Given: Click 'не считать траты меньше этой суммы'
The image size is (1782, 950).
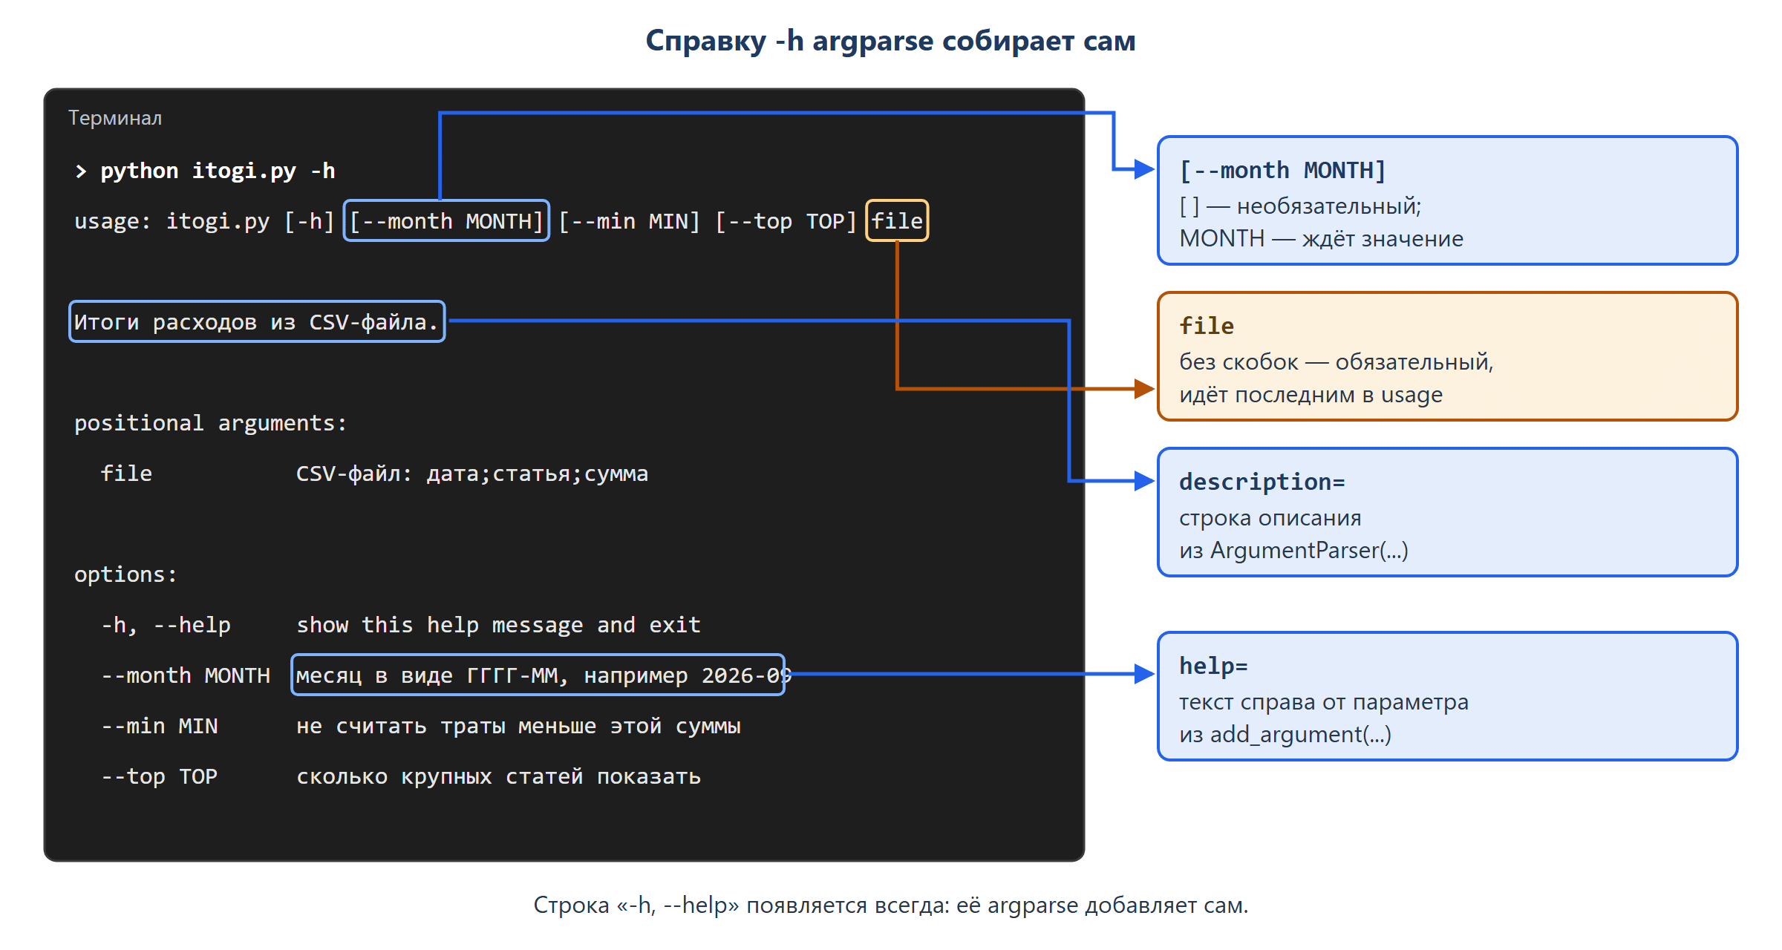Looking at the screenshot, I should 518,726.
